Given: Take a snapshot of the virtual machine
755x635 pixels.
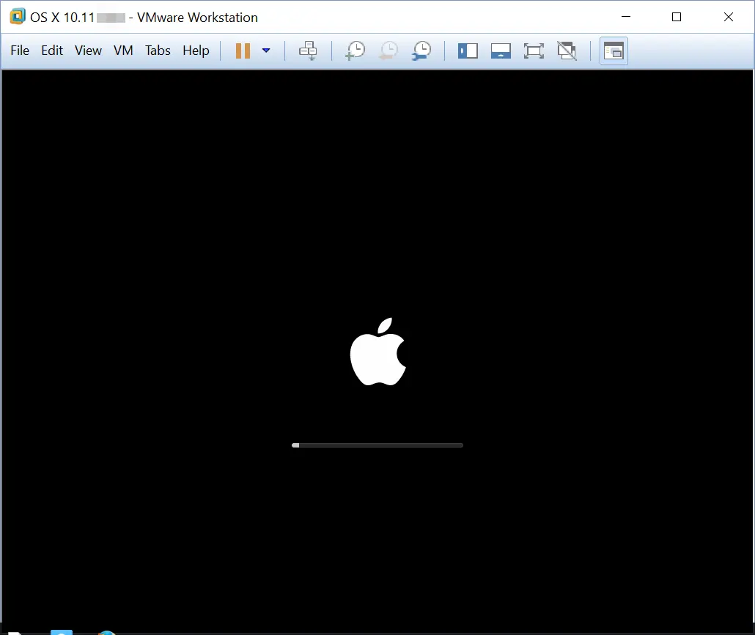Looking at the screenshot, I should tap(356, 51).
